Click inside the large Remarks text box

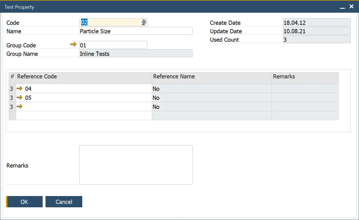(136, 165)
